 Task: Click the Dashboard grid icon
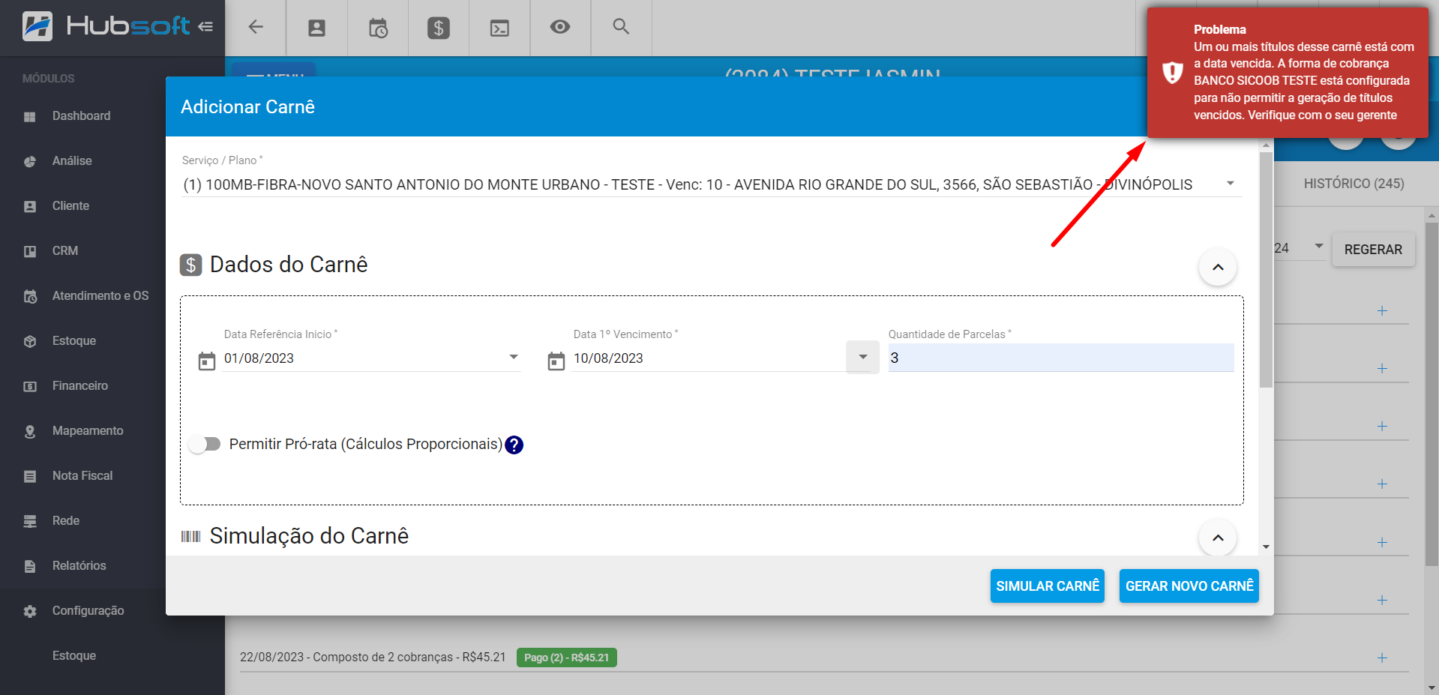pyautogui.click(x=30, y=117)
